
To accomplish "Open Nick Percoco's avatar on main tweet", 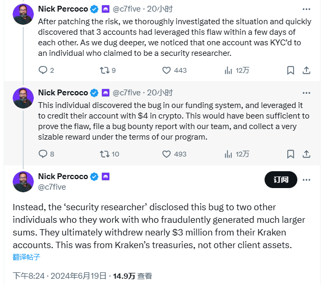I will pos(23,181).
